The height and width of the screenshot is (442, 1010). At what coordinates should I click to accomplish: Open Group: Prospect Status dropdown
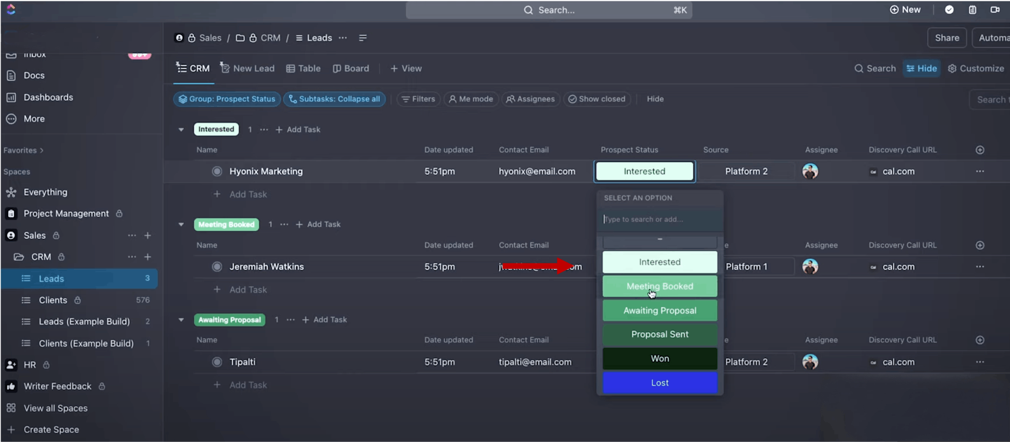tap(227, 99)
